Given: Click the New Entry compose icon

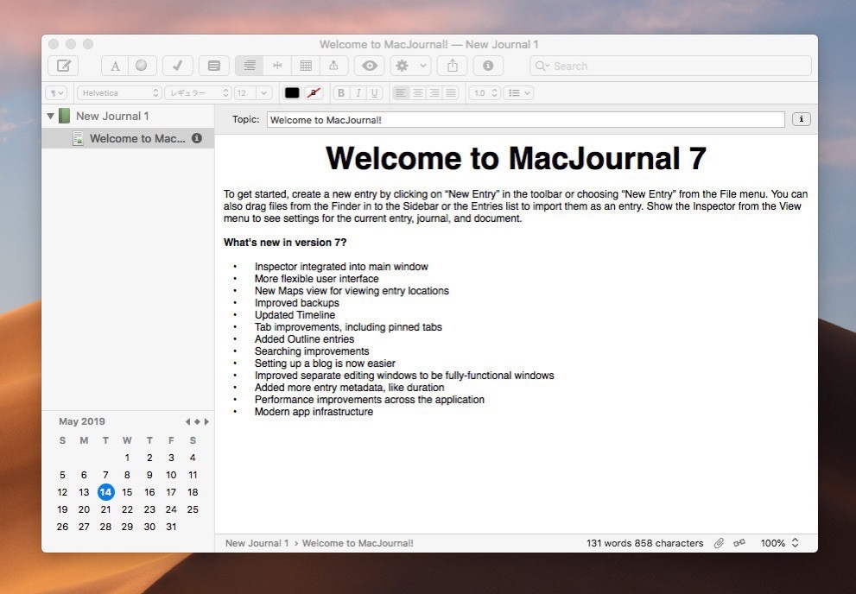Looking at the screenshot, I should 64,66.
